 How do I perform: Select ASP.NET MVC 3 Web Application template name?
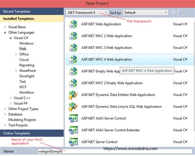(x=107, y=48)
